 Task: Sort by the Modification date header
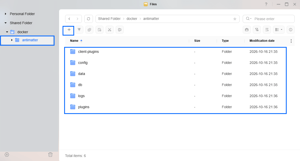pos(262,41)
